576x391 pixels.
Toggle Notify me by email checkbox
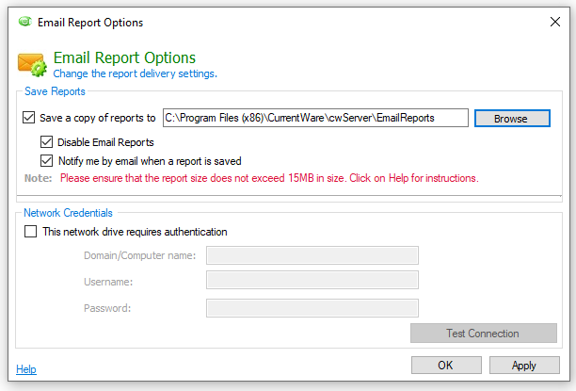click(x=46, y=161)
